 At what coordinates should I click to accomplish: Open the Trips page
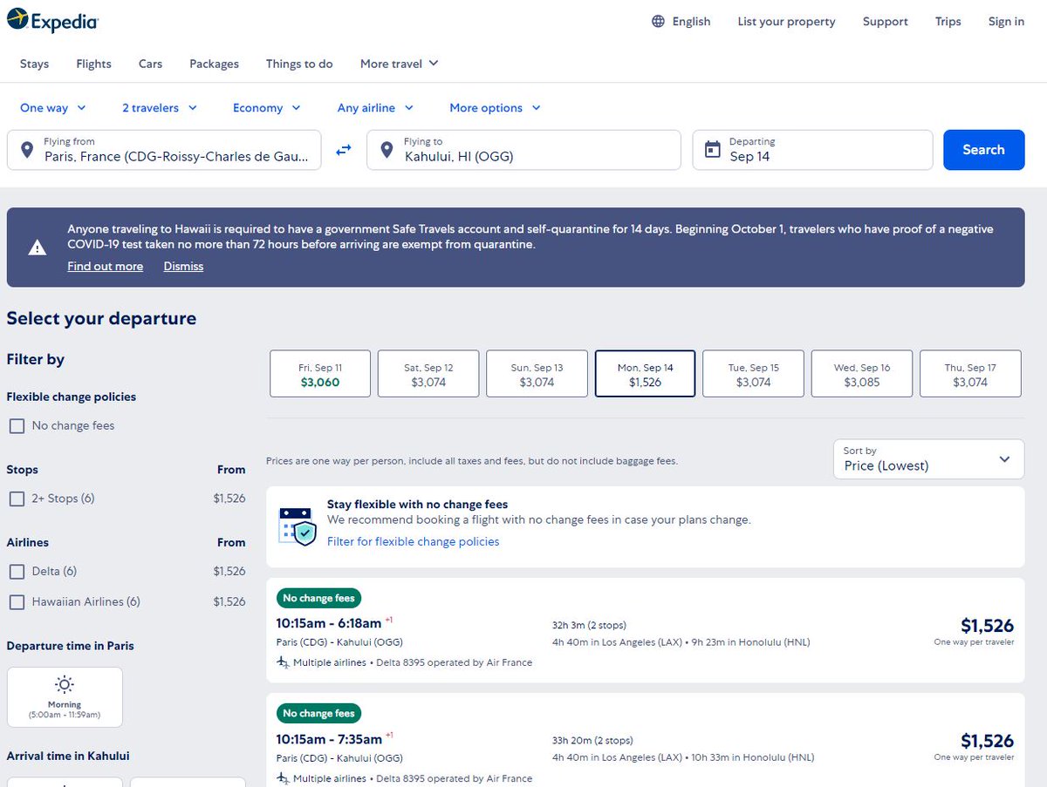[948, 22]
